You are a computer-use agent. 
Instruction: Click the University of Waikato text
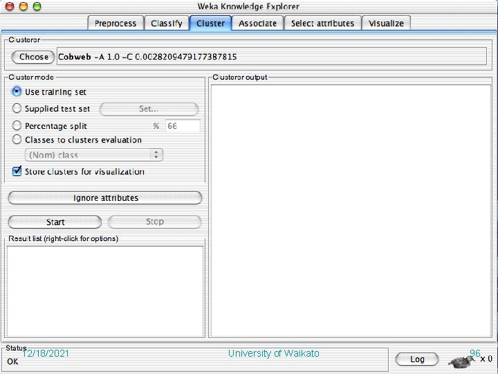click(273, 353)
